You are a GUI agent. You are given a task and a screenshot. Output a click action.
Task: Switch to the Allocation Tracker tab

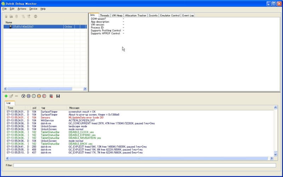point(135,16)
